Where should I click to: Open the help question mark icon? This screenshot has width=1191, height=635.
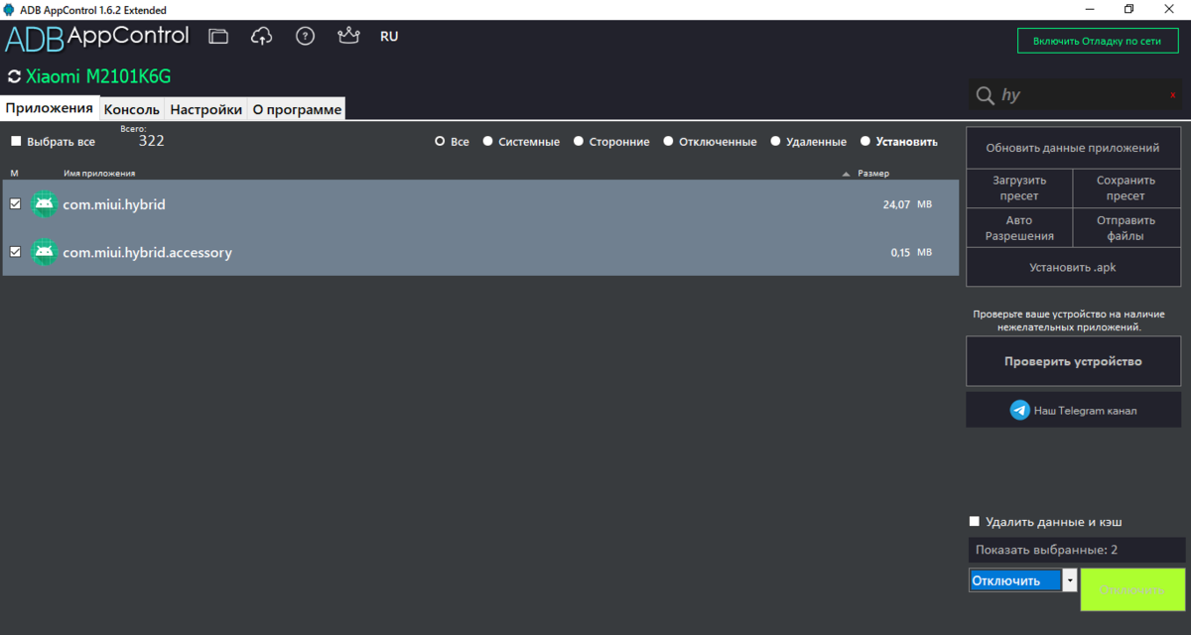(x=306, y=37)
